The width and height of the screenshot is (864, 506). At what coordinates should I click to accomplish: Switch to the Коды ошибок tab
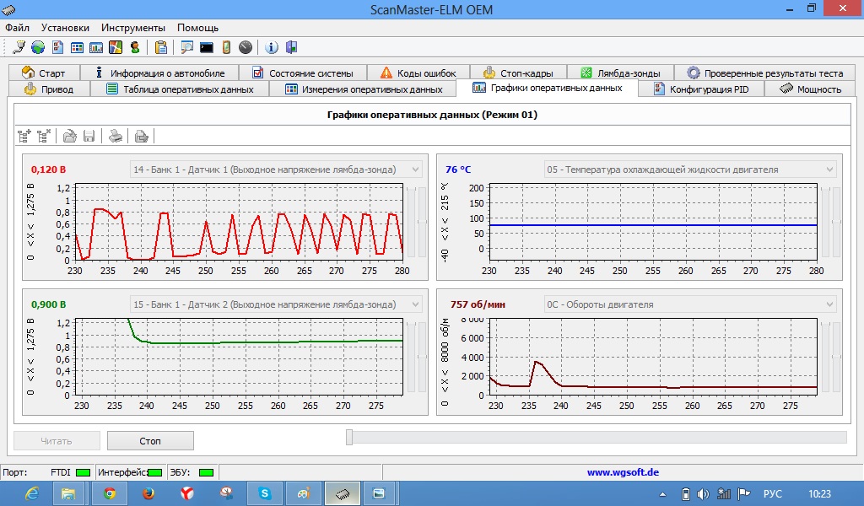pos(418,73)
